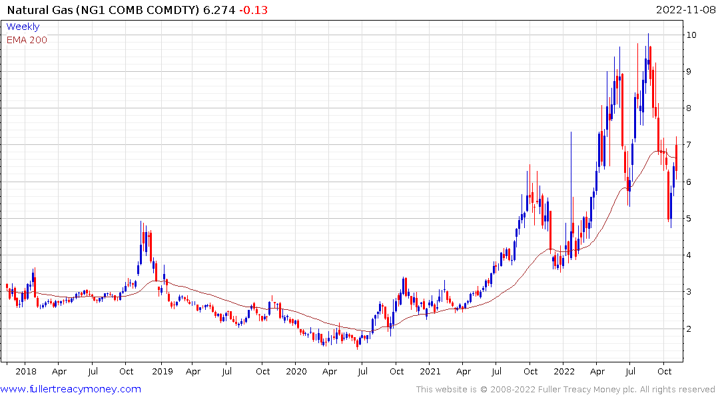Select the price axis label 10
Viewport: 716px width, 399px height.
click(x=691, y=35)
